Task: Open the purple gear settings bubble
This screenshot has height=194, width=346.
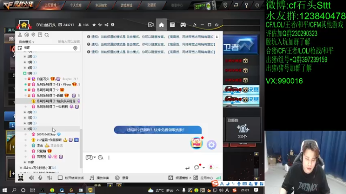Action: point(211,145)
